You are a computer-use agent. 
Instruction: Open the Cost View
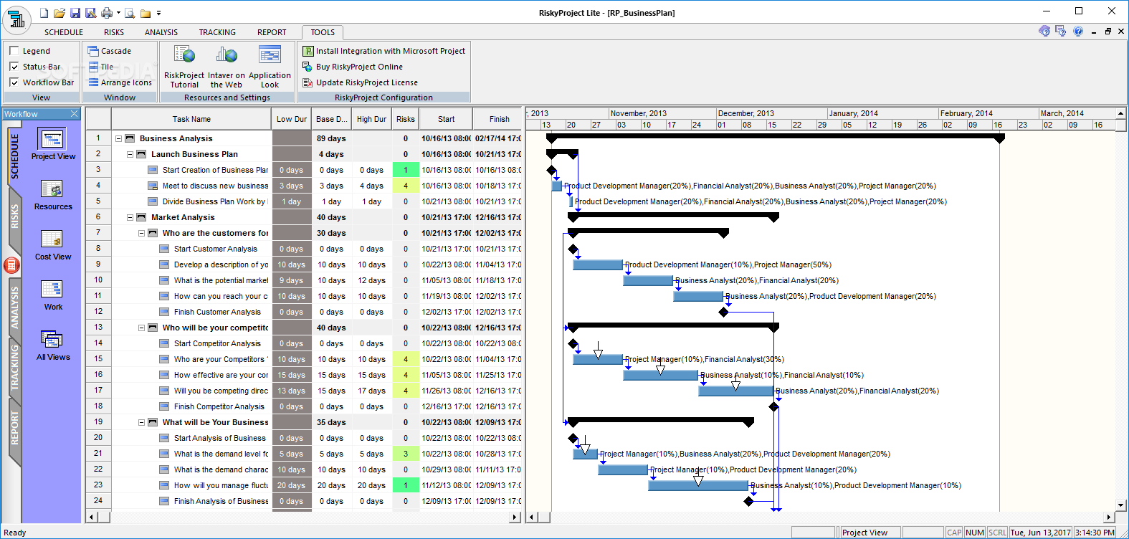click(x=52, y=245)
